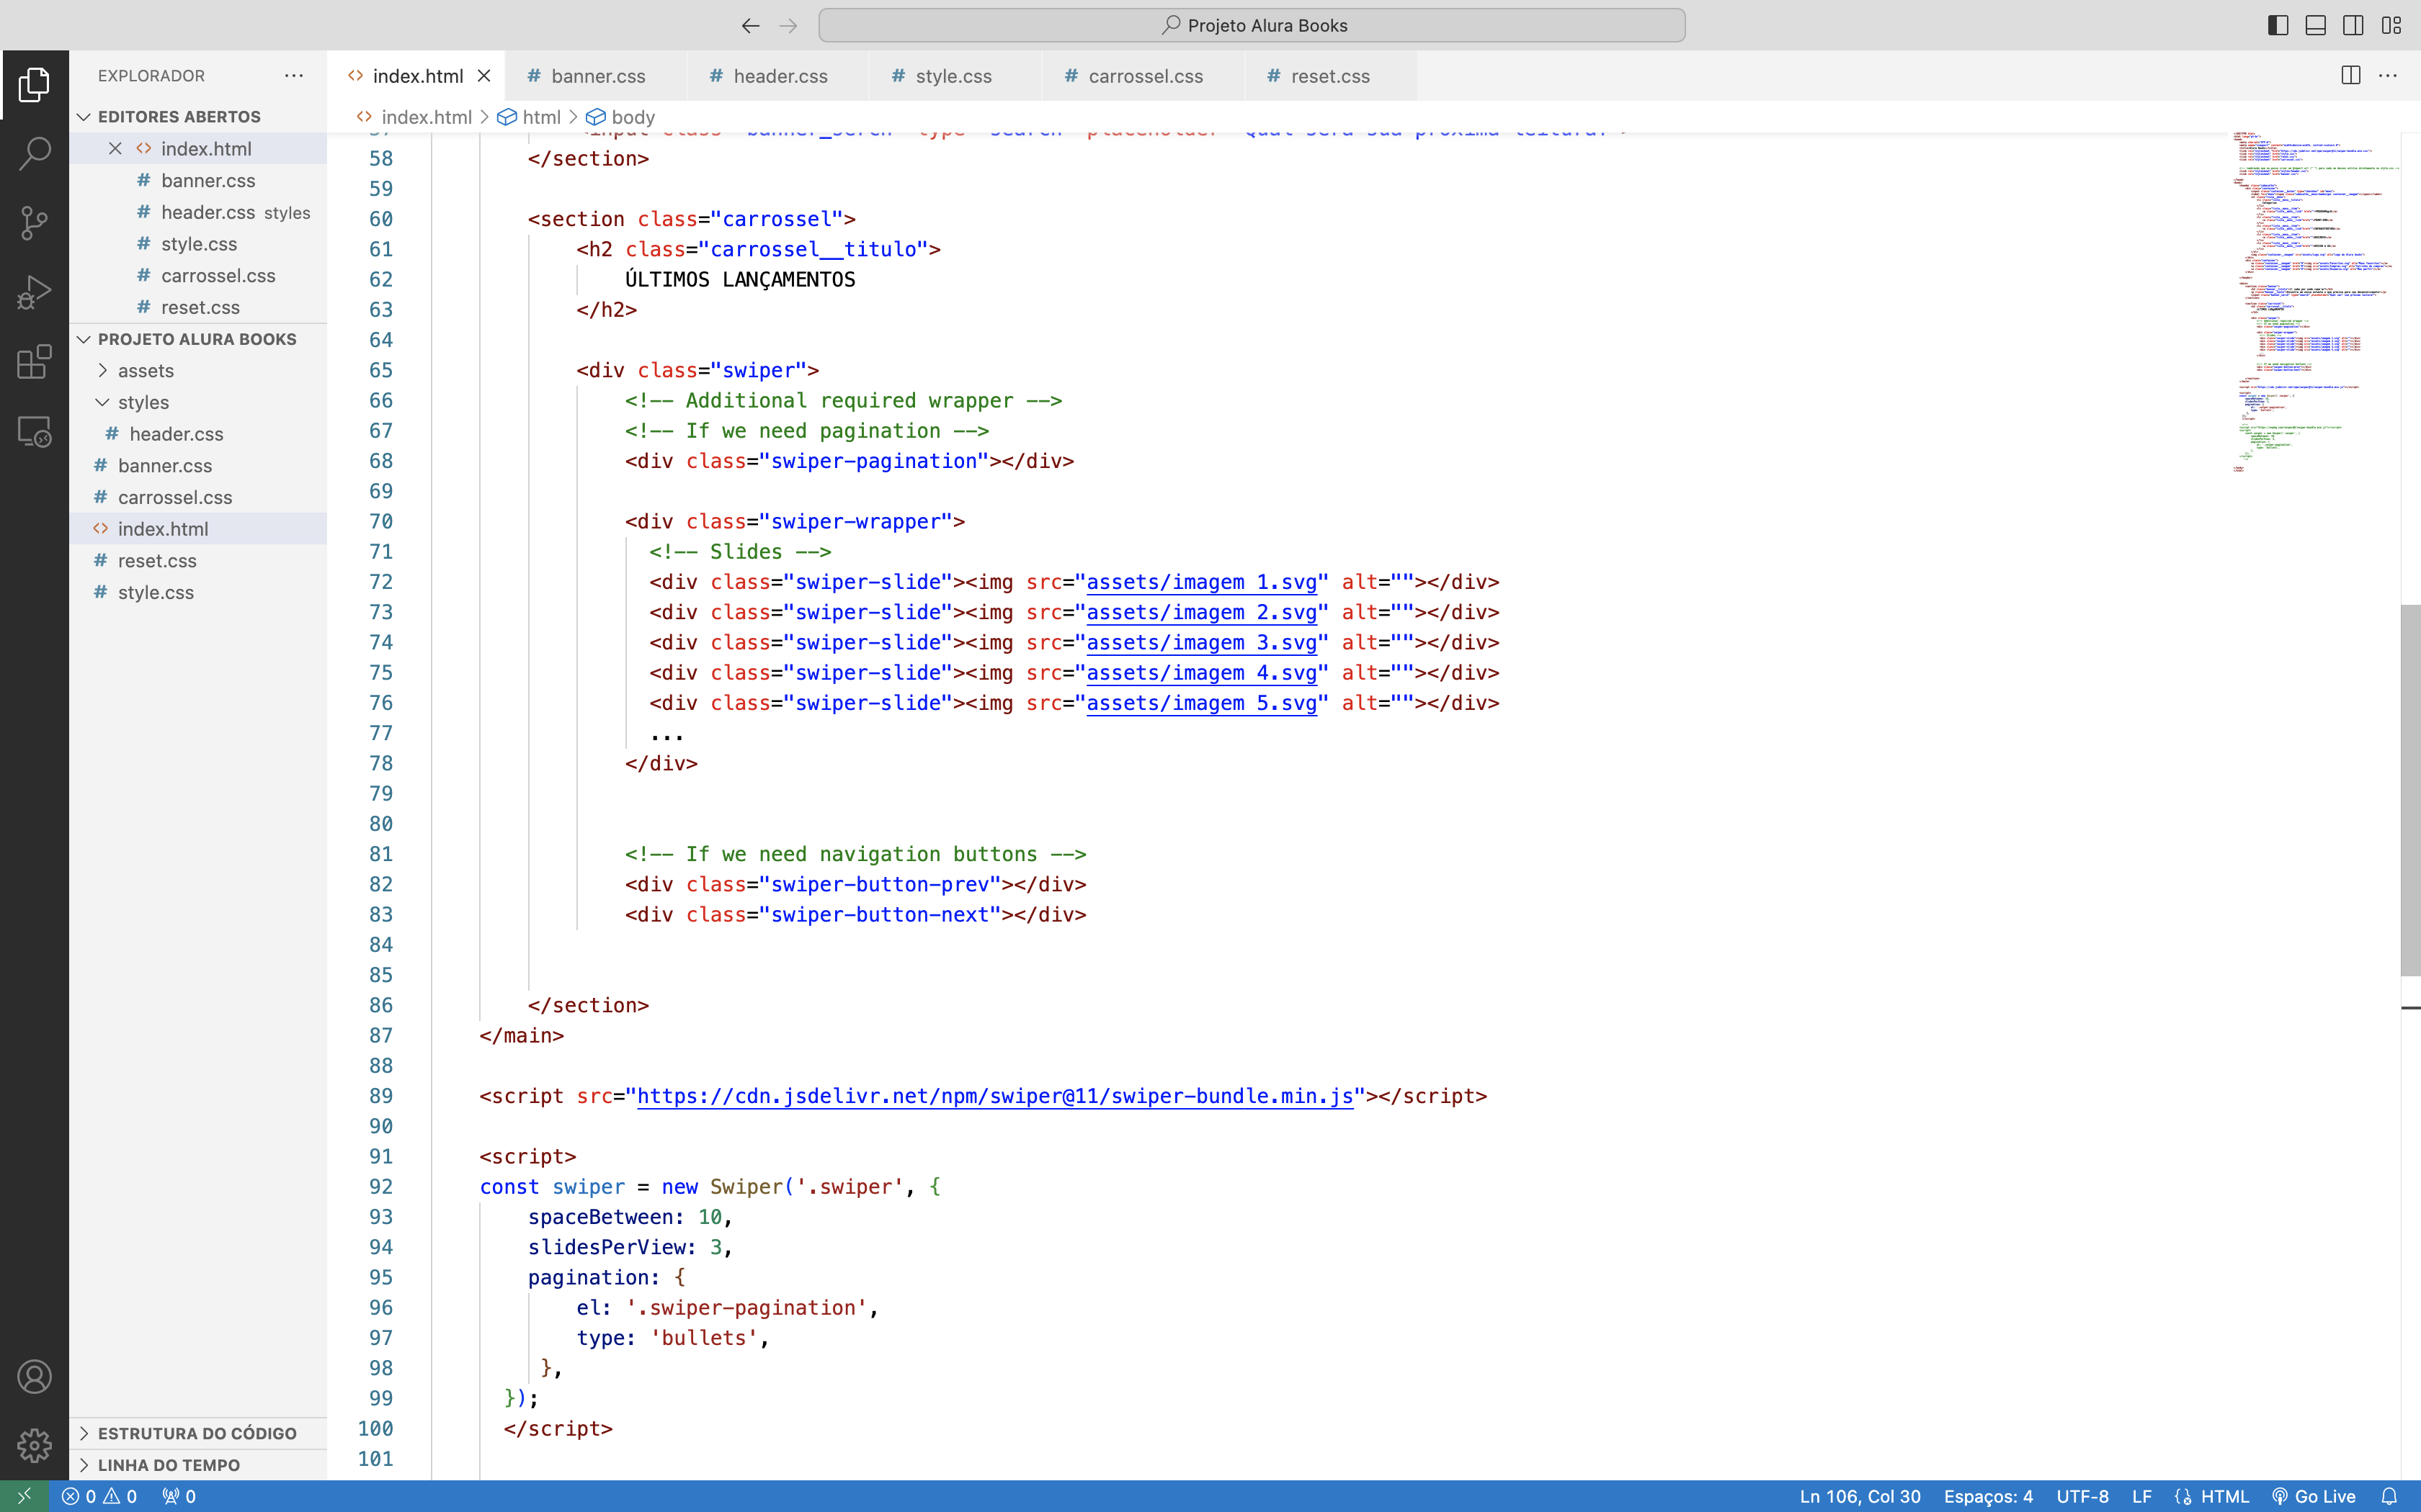Click the index.html breadcrumb segment
Image resolution: width=2421 pixels, height=1512 pixels.
[414, 117]
